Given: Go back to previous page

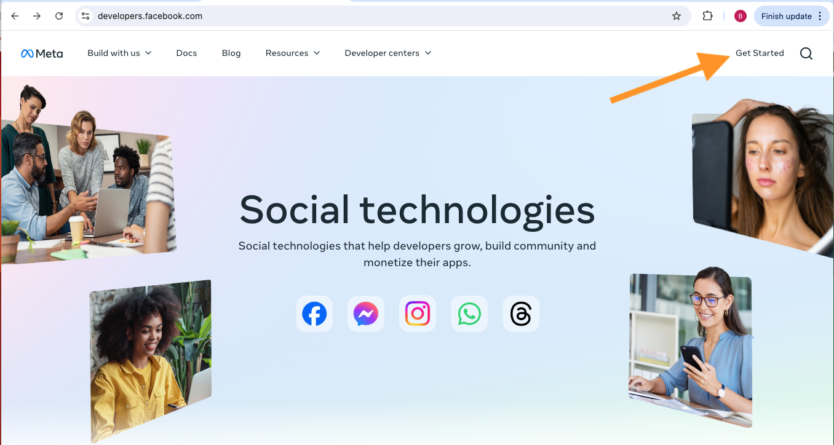Looking at the screenshot, I should click(x=15, y=16).
